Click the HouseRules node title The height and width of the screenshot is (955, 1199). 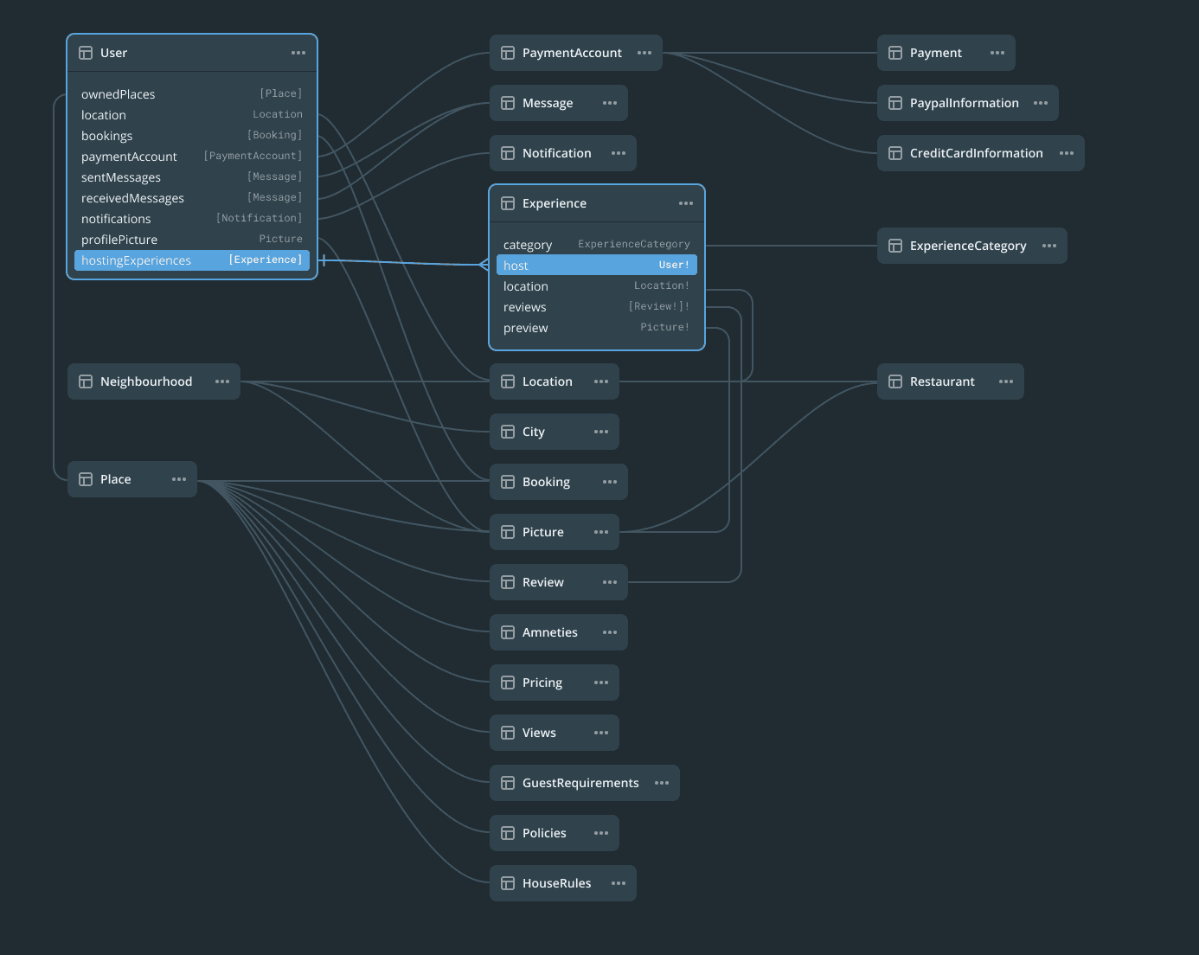click(557, 883)
